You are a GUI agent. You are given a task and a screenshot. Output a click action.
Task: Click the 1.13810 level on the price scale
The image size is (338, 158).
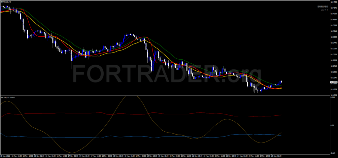(333, 31)
